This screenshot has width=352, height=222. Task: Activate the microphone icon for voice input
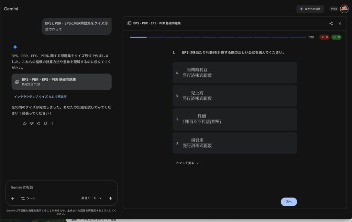point(110,198)
